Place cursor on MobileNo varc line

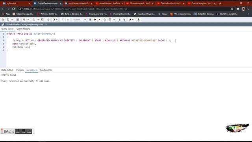pos(21,47)
